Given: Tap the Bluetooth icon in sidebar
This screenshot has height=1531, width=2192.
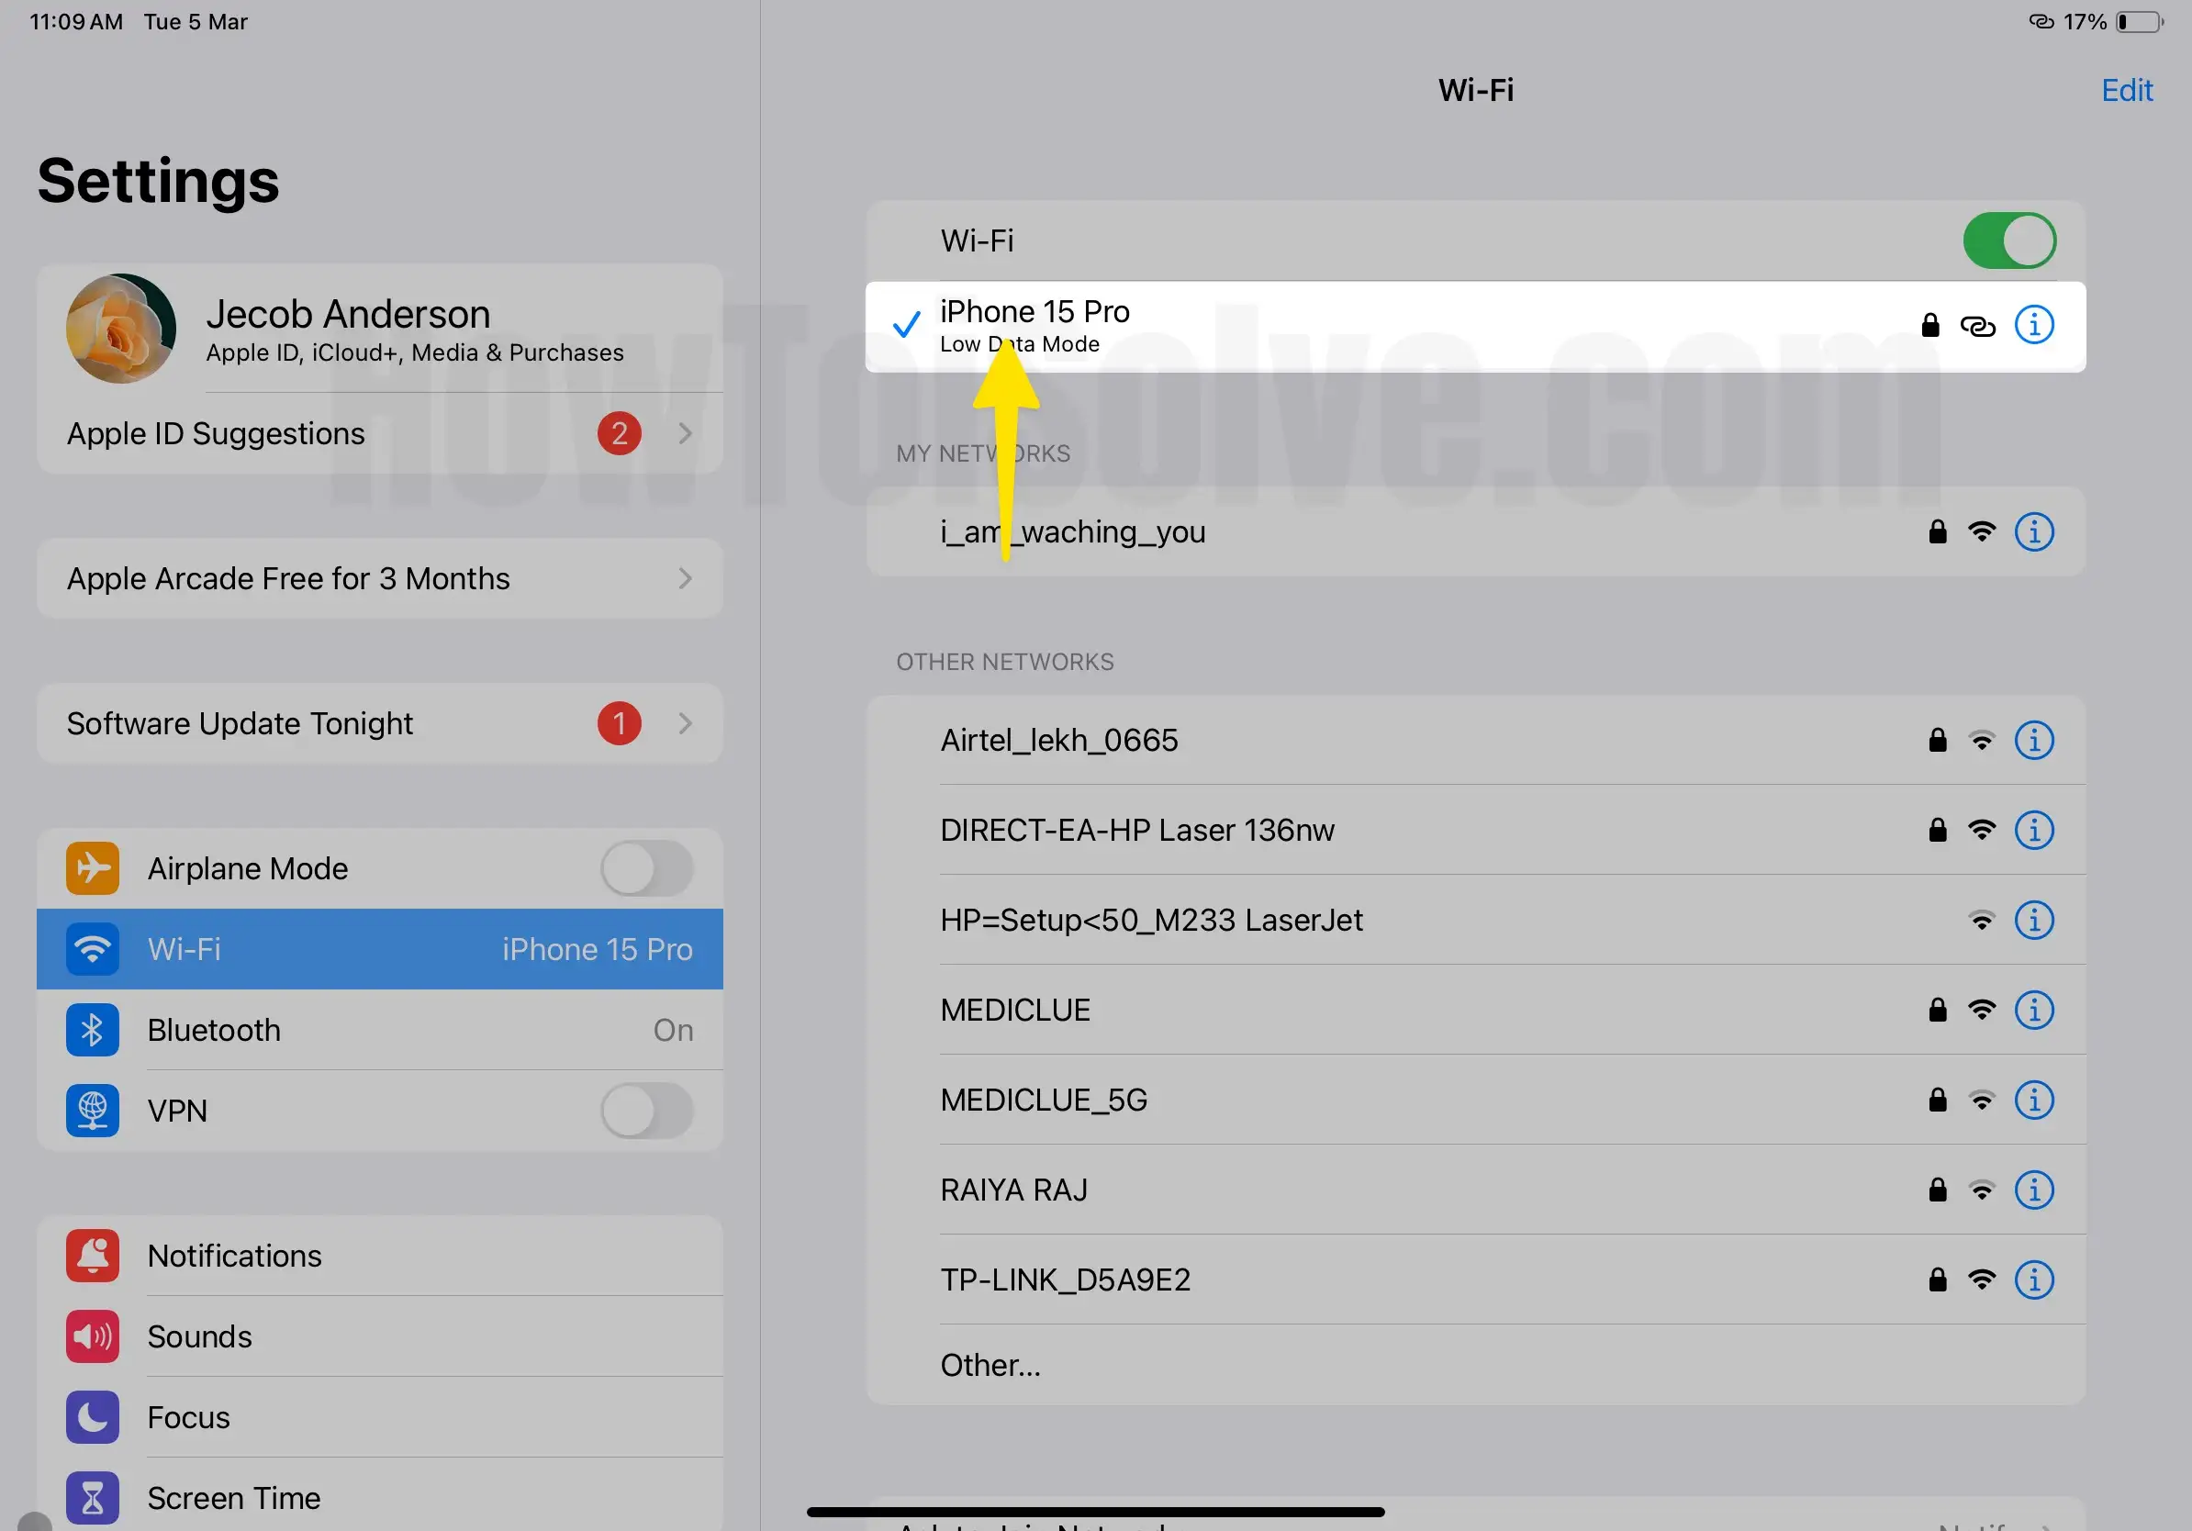Looking at the screenshot, I should 93,1030.
